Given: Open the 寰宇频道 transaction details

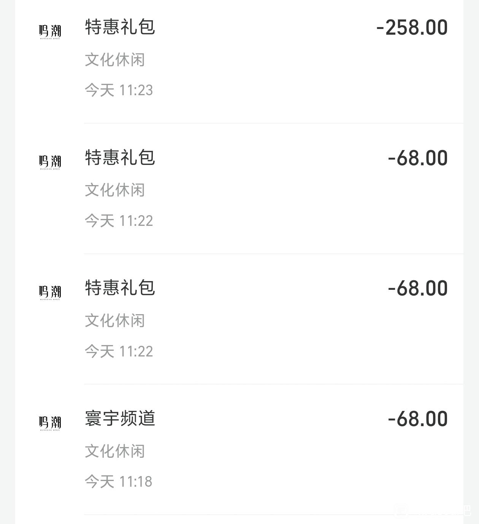Looking at the screenshot, I should (120, 419).
